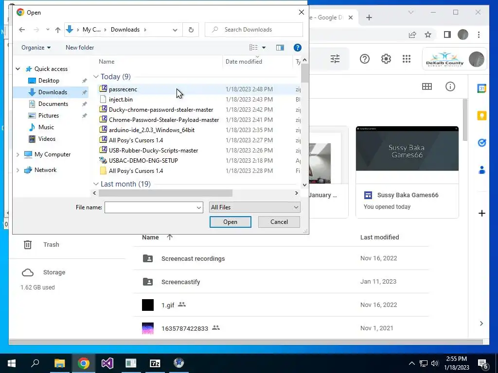Open Google Calendar side panel
The width and height of the screenshot is (498, 373).
pyautogui.click(x=482, y=88)
